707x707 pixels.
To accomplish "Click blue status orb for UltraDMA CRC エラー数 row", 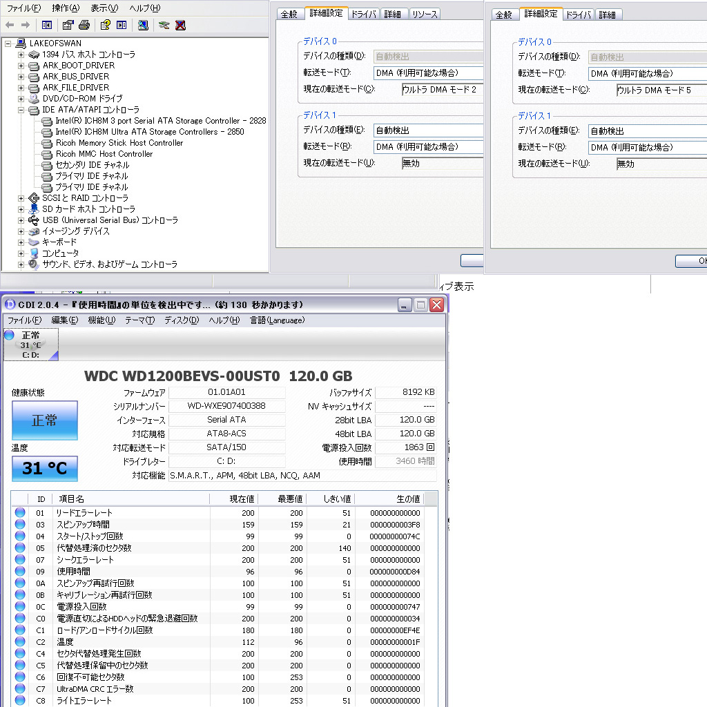I will [x=20, y=688].
